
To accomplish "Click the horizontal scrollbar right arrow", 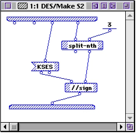I will 121,127.
